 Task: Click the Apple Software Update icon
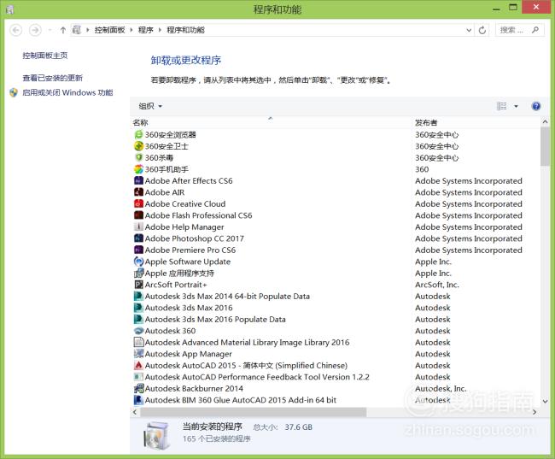138,262
